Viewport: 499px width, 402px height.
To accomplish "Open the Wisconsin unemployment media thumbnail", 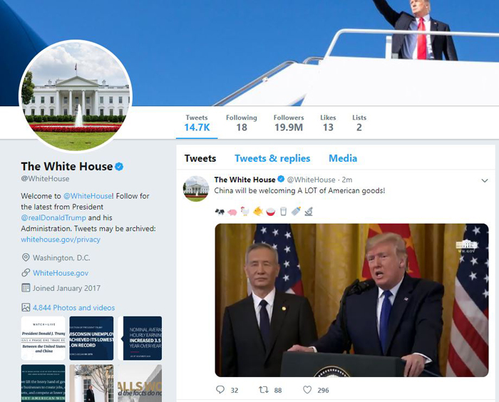I will pos(91,338).
